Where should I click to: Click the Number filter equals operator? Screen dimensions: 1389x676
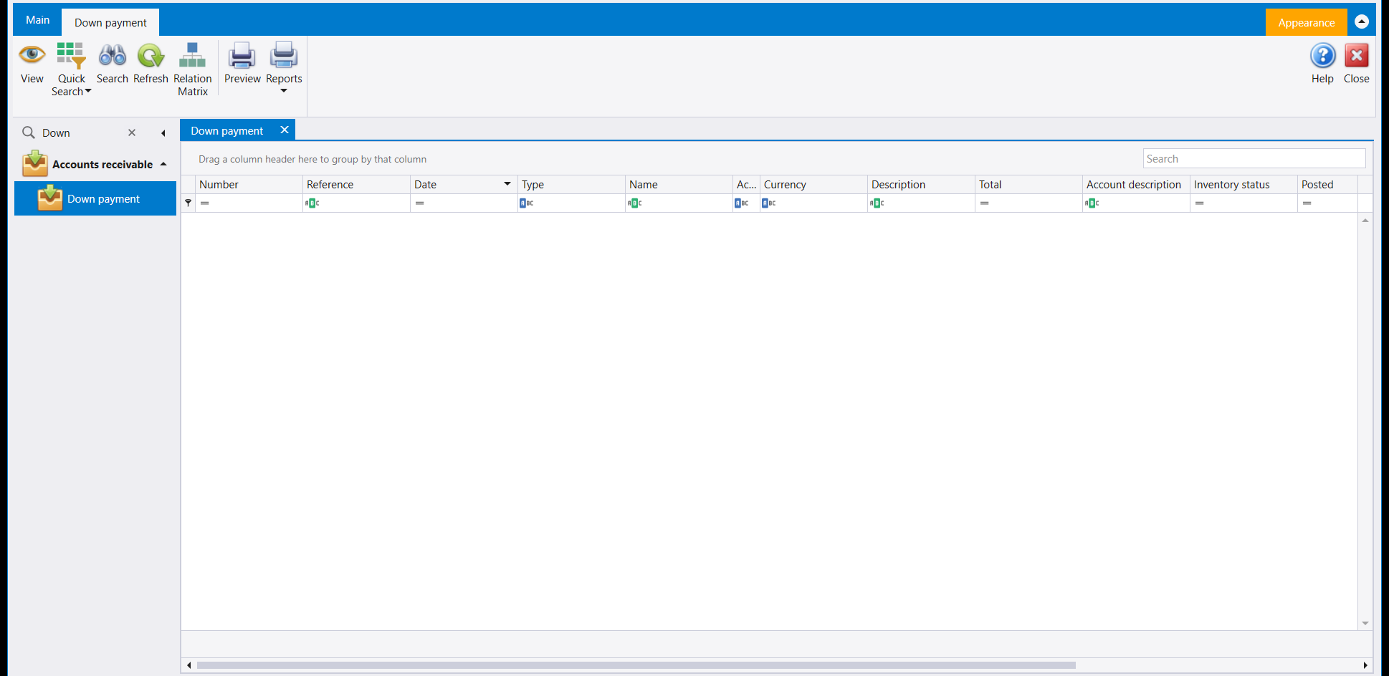205,203
